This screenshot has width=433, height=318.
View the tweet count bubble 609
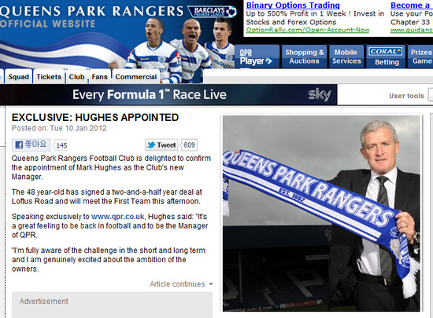[189, 144]
